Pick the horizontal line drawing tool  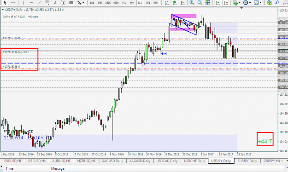click(31, 2)
